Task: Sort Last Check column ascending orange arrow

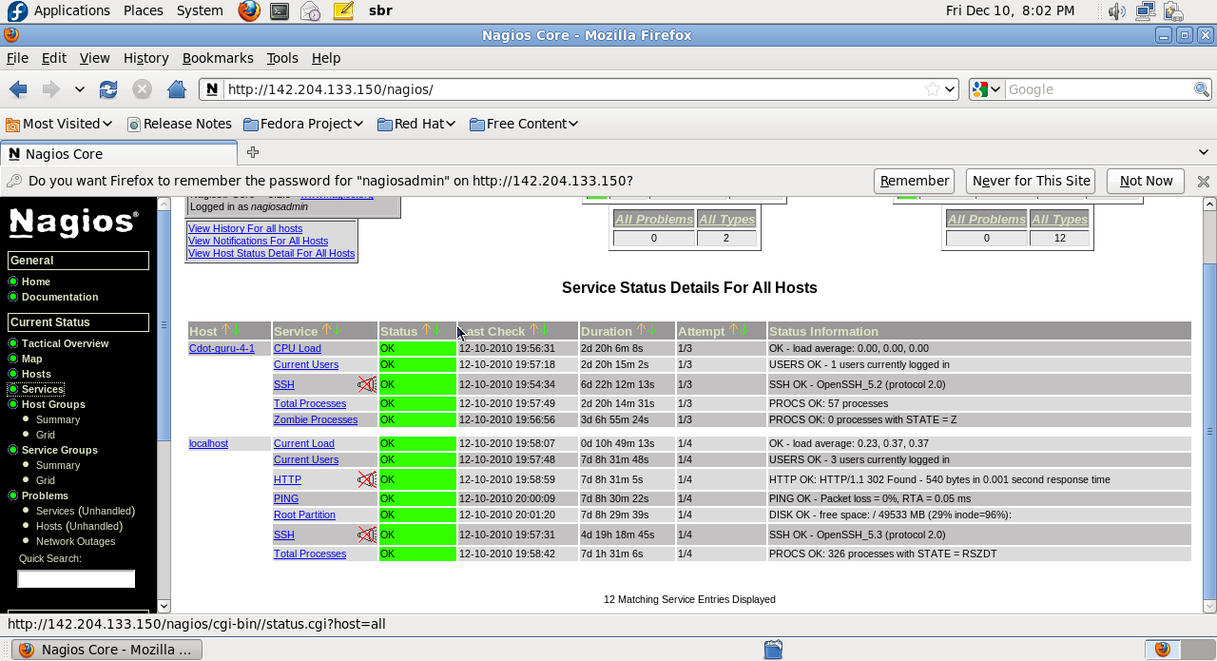Action: pyautogui.click(x=534, y=329)
